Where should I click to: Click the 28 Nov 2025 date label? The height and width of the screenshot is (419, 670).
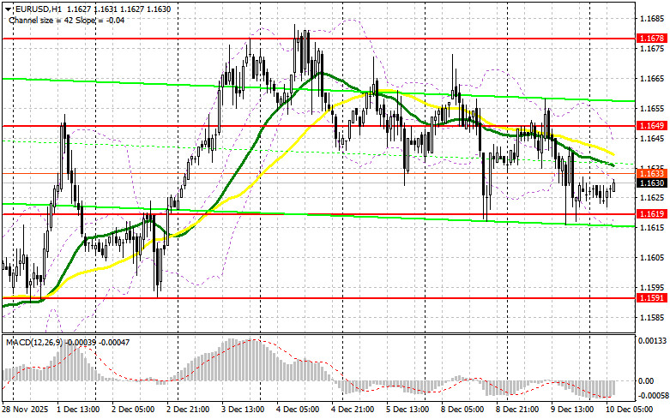point(25,410)
